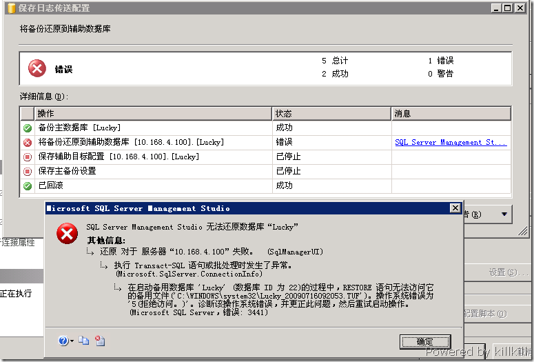Select the row 保存主备份设置

[266, 171]
